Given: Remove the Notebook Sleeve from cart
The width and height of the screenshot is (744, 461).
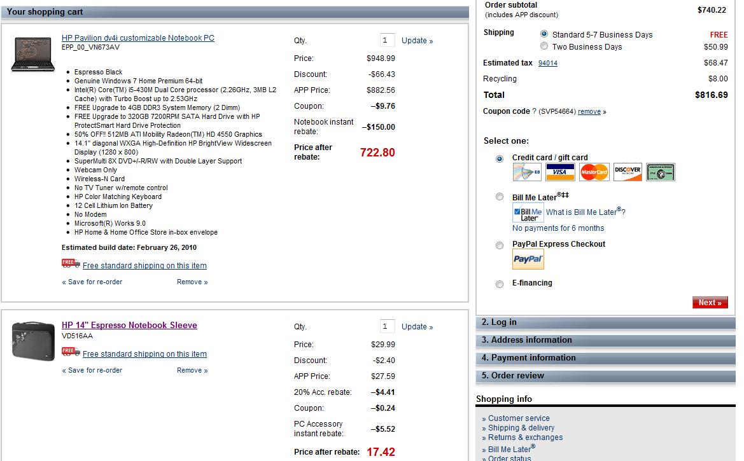Looking at the screenshot, I should [x=192, y=371].
